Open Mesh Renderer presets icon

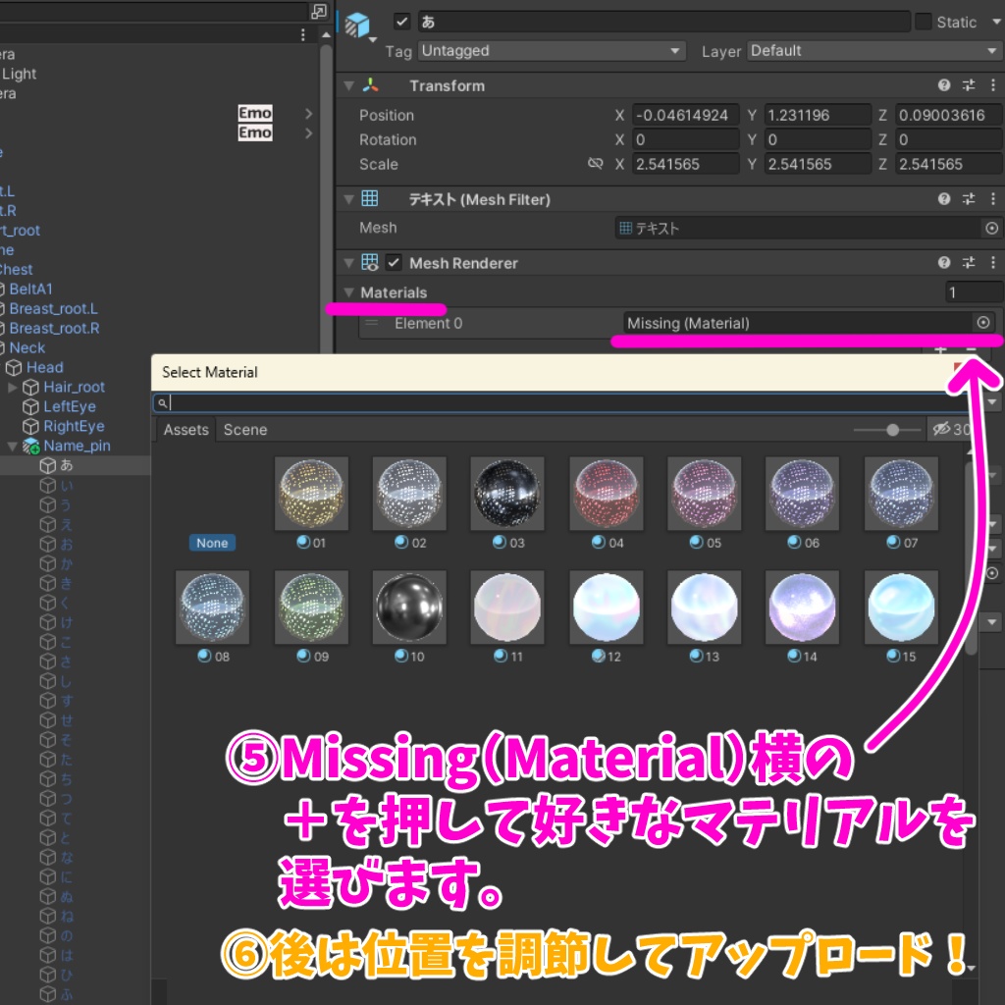969,262
